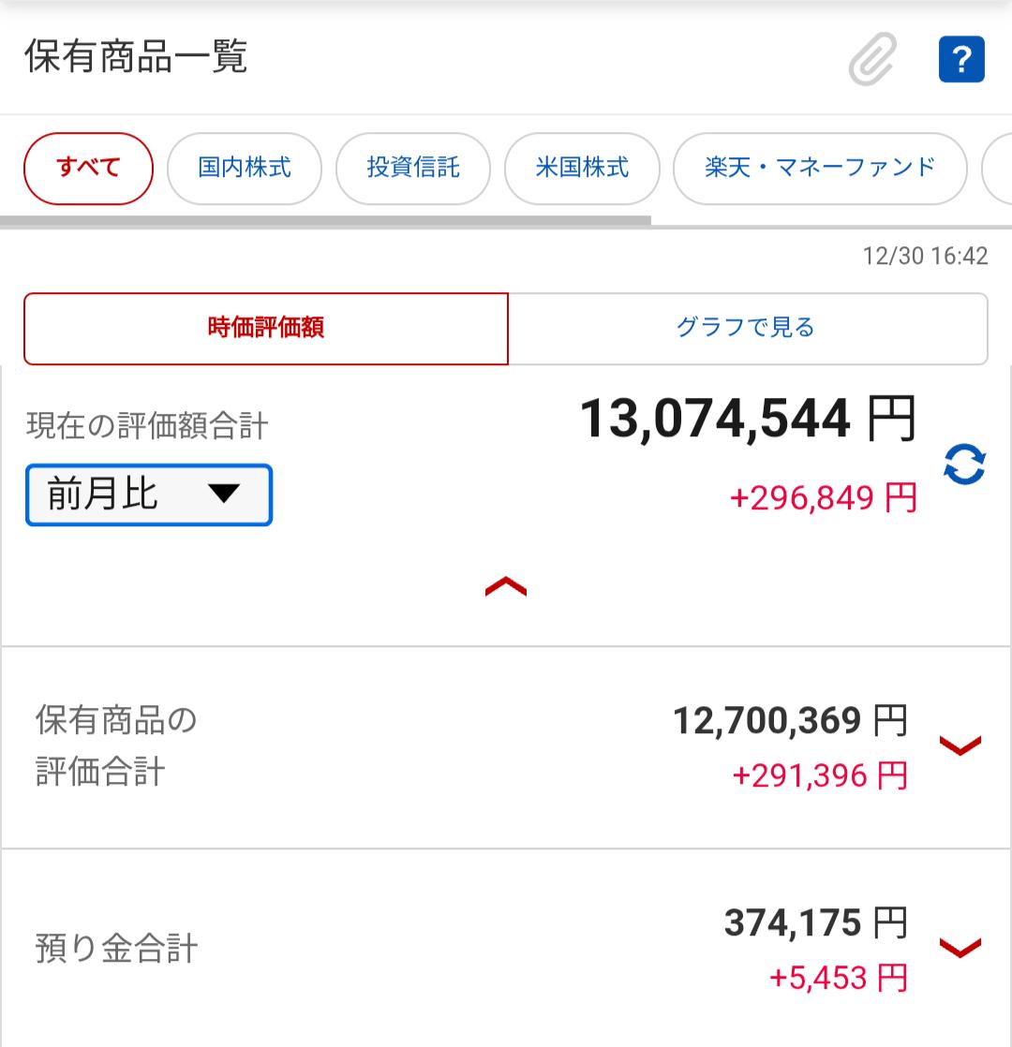The image size is (1012, 1047).
Task: Click the 保有商品の評価合計 label
Action: pos(116,746)
